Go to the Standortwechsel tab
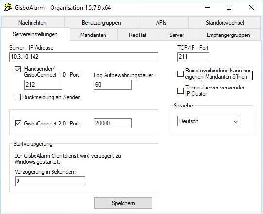This screenshot has width=263, height=214. [x=225, y=22]
